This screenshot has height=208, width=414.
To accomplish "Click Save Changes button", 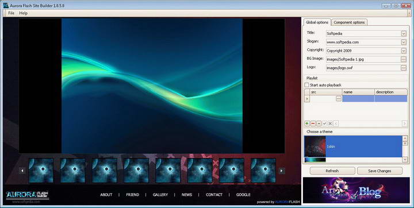I will [x=379, y=171].
